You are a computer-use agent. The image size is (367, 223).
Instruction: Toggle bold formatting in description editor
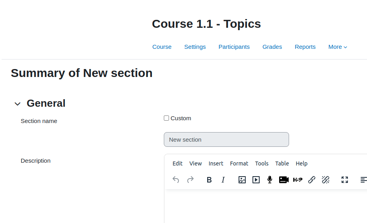click(x=209, y=180)
